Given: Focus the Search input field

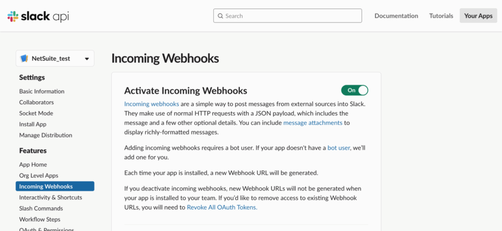Looking at the screenshot, I should click(287, 16).
